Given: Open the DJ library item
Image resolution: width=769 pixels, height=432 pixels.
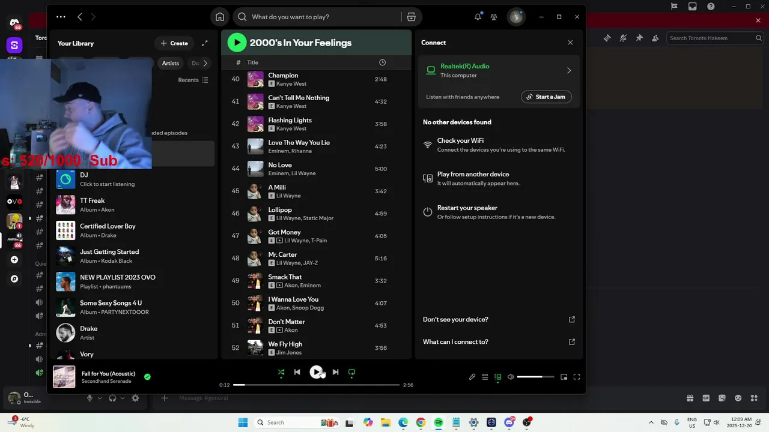Looking at the screenshot, I should (133, 179).
